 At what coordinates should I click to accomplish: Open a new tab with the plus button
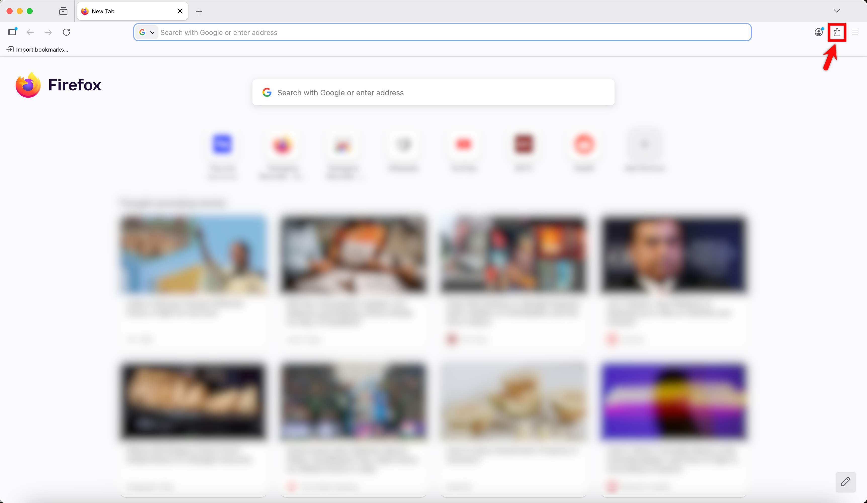pos(199,11)
